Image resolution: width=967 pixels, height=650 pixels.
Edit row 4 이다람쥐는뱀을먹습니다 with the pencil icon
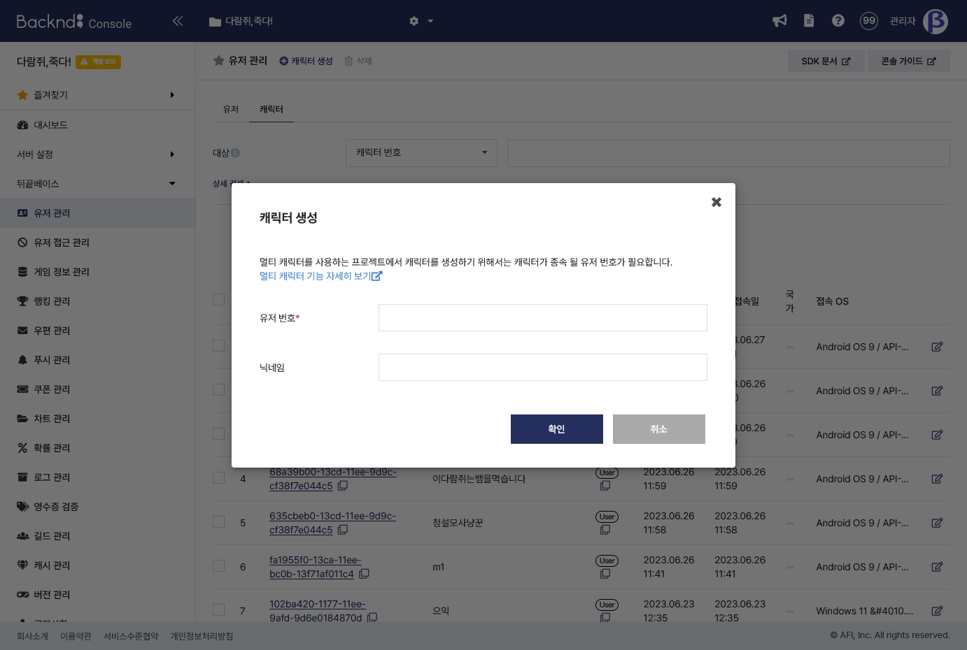coord(937,479)
